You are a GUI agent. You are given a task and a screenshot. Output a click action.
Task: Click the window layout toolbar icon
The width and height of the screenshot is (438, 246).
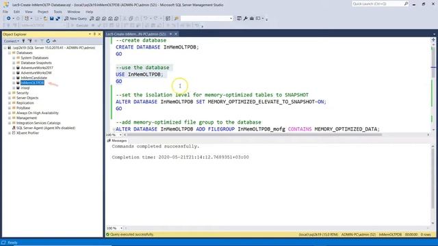(258, 18)
